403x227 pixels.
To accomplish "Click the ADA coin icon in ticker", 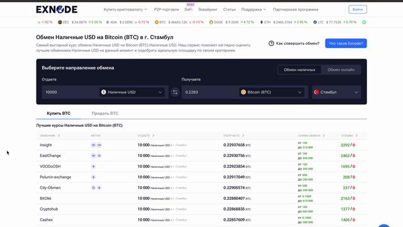I will [x=108, y=22].
